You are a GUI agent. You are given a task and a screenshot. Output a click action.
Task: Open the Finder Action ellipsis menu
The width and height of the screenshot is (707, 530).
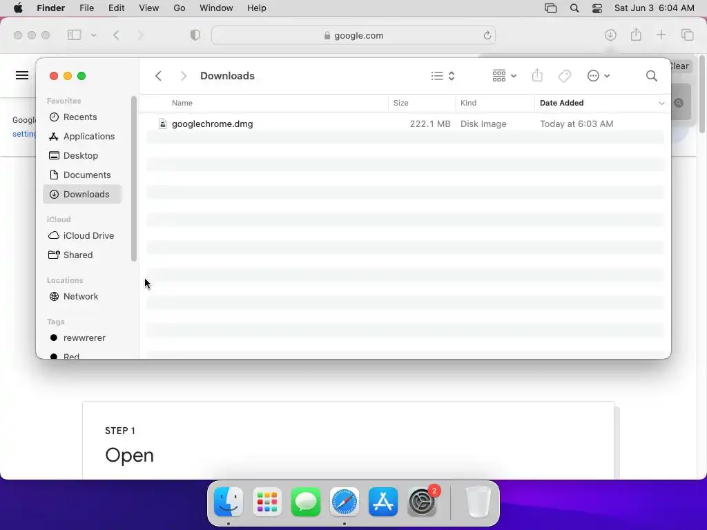tap(599, 76)
